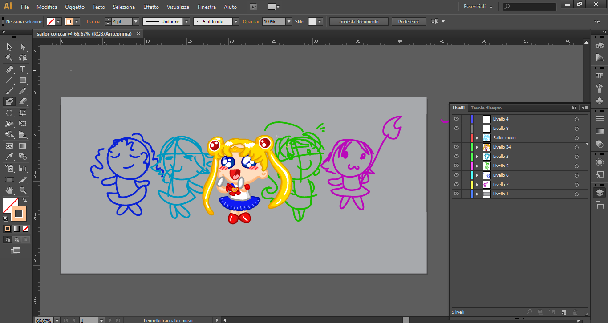Open the Finestra menu
The image size is (608, 323).
[x=207, y=7]
